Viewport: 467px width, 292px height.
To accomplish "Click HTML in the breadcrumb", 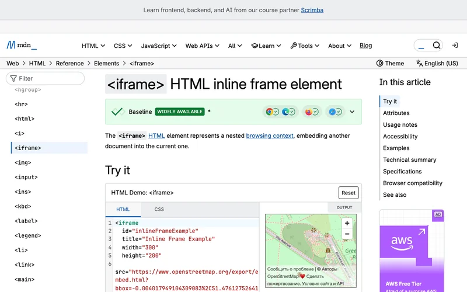I will tap(37, 63).
